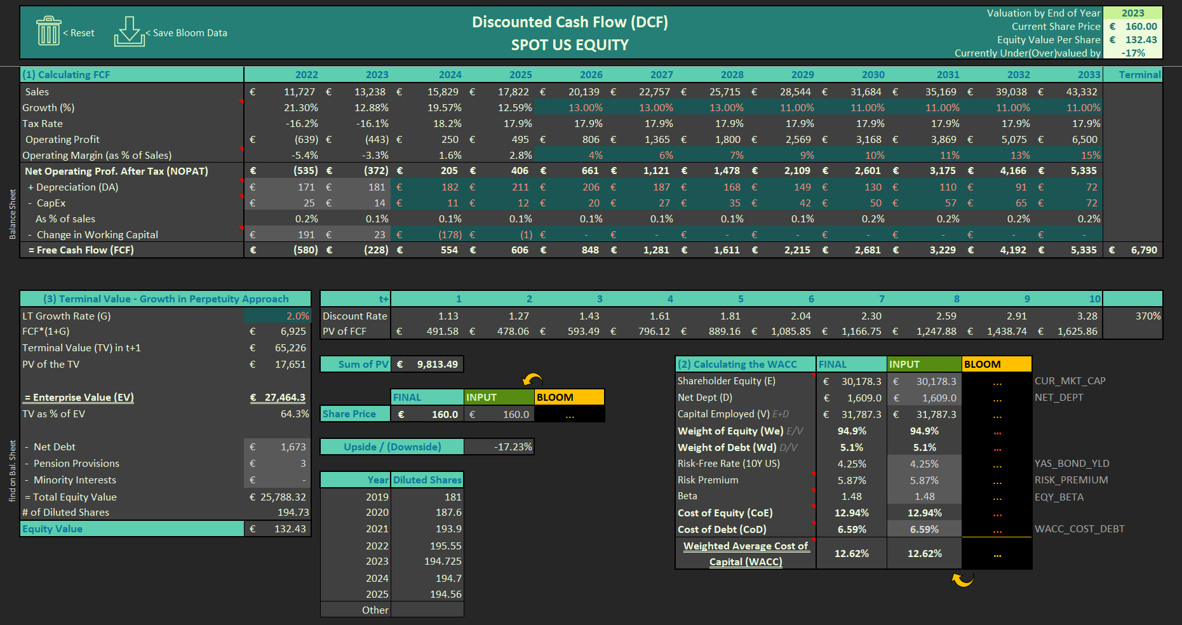The width and height of the screenshot is (1182, 625).
Task: Click the '< Reset' label
Action: (79, 33)
